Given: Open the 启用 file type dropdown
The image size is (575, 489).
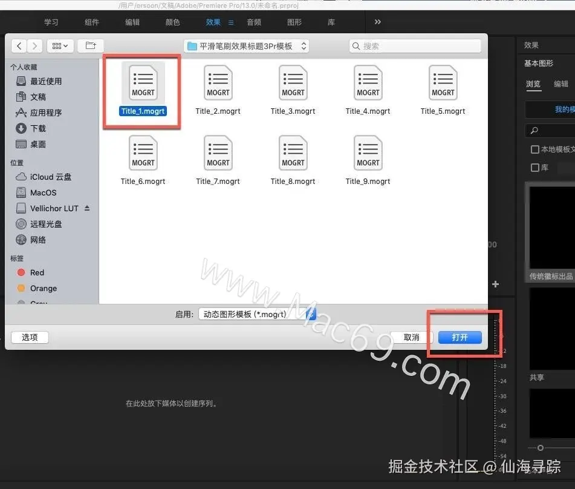Looking at the screenshot, I should 257,314.
